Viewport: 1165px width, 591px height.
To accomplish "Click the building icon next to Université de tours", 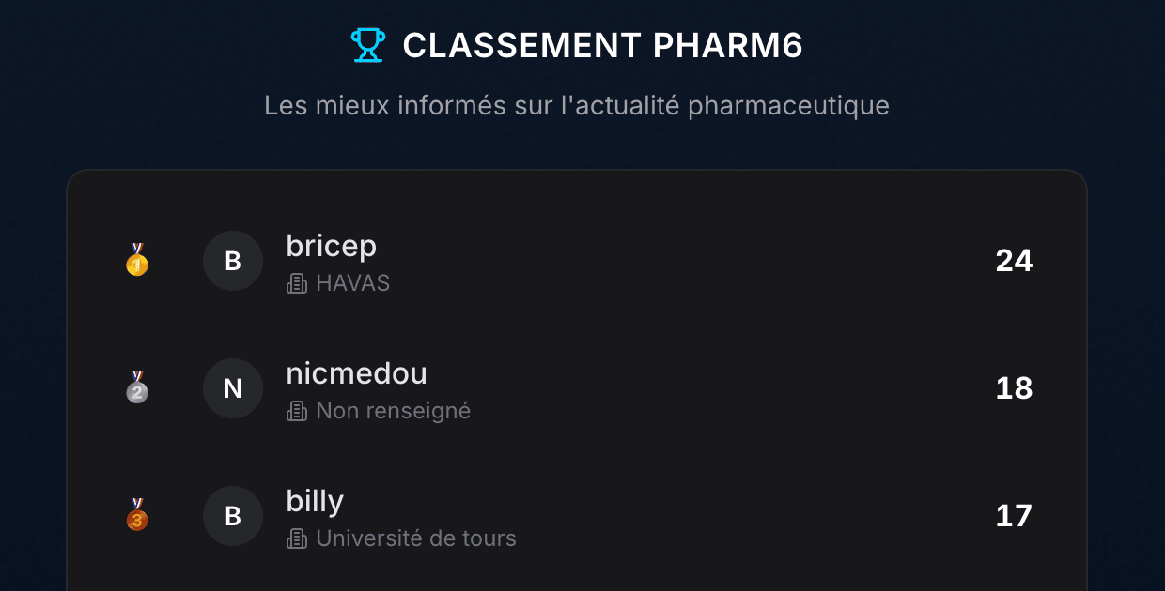I will tap(297, 538).
